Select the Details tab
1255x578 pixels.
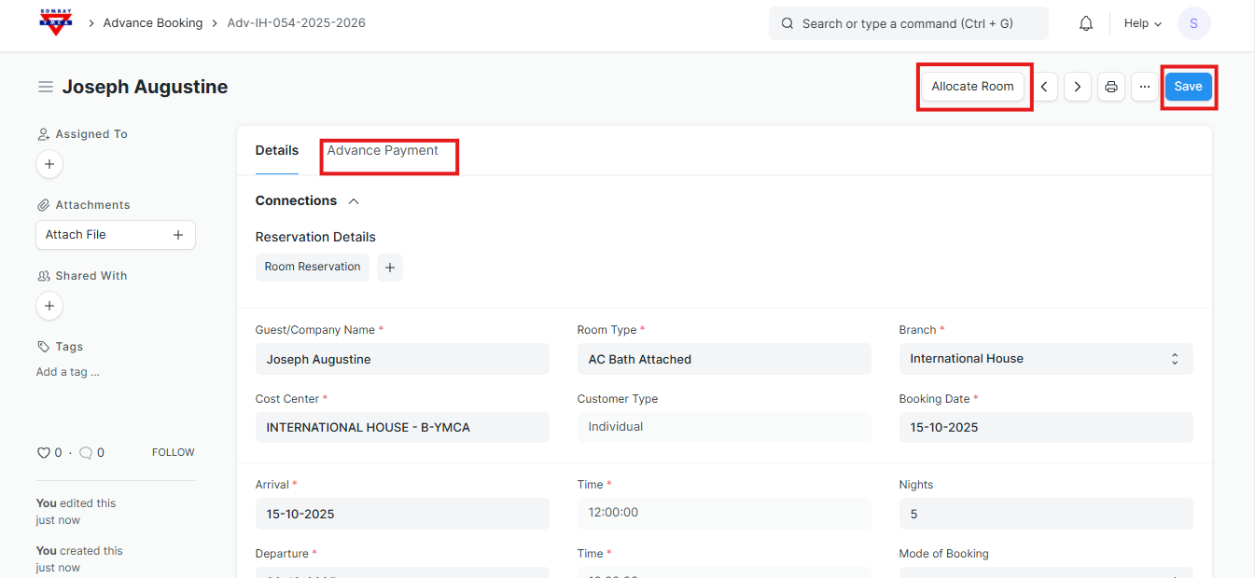(276, 151)
